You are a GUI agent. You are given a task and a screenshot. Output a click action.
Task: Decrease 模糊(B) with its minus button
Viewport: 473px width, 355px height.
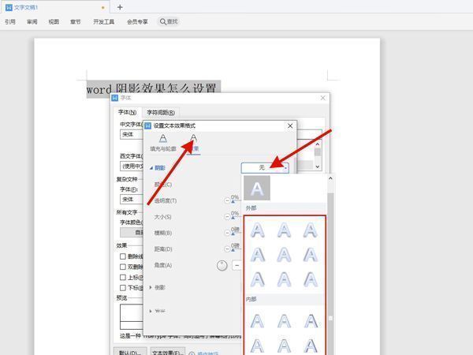227,233
